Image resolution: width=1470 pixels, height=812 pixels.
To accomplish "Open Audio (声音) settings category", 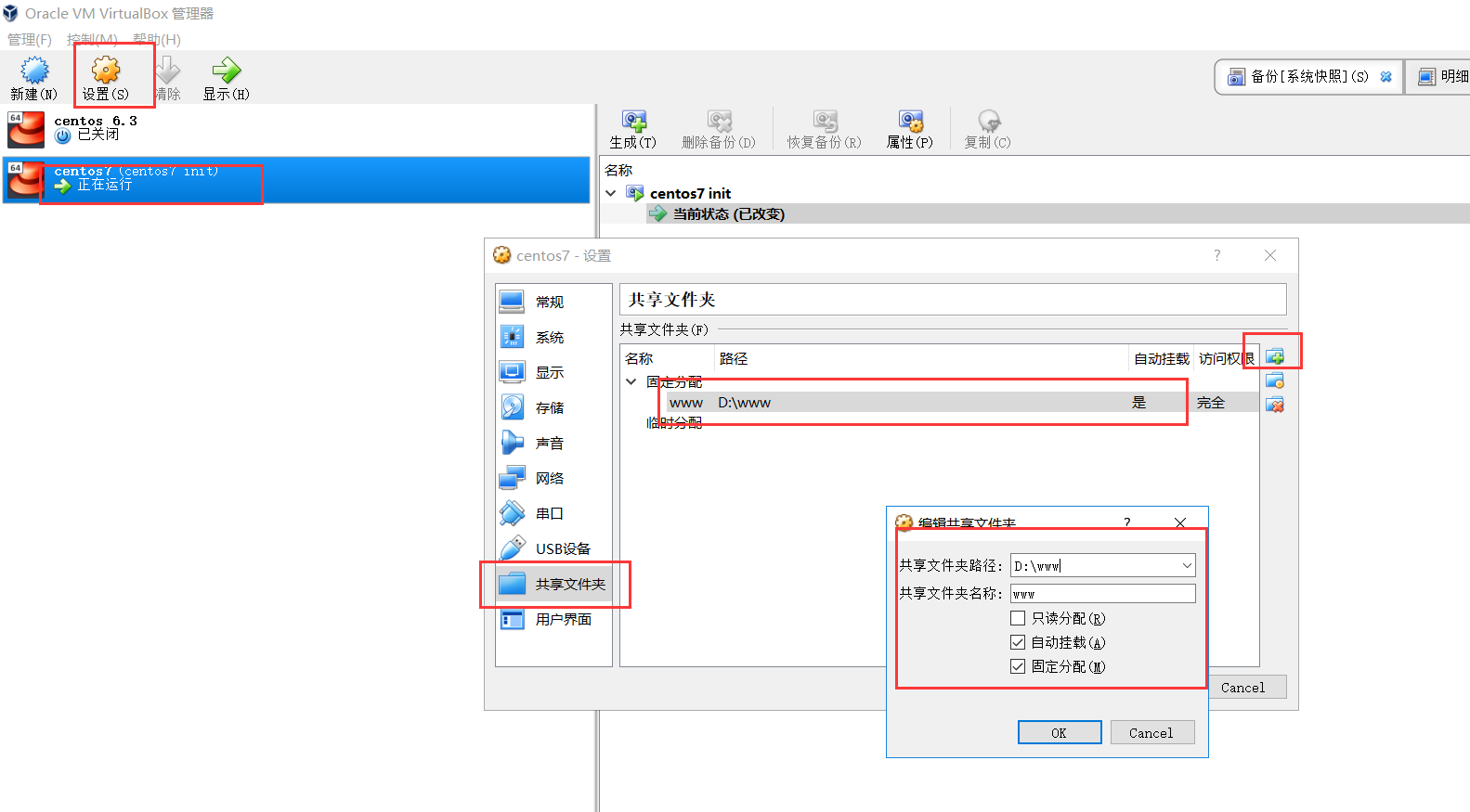I will coord(553,443).
